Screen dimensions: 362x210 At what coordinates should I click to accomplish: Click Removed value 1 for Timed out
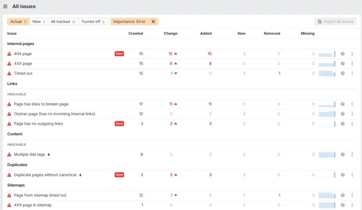coord(279,73)
